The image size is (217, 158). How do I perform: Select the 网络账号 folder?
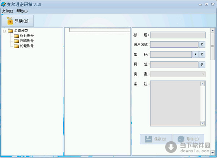coord(27,41)
